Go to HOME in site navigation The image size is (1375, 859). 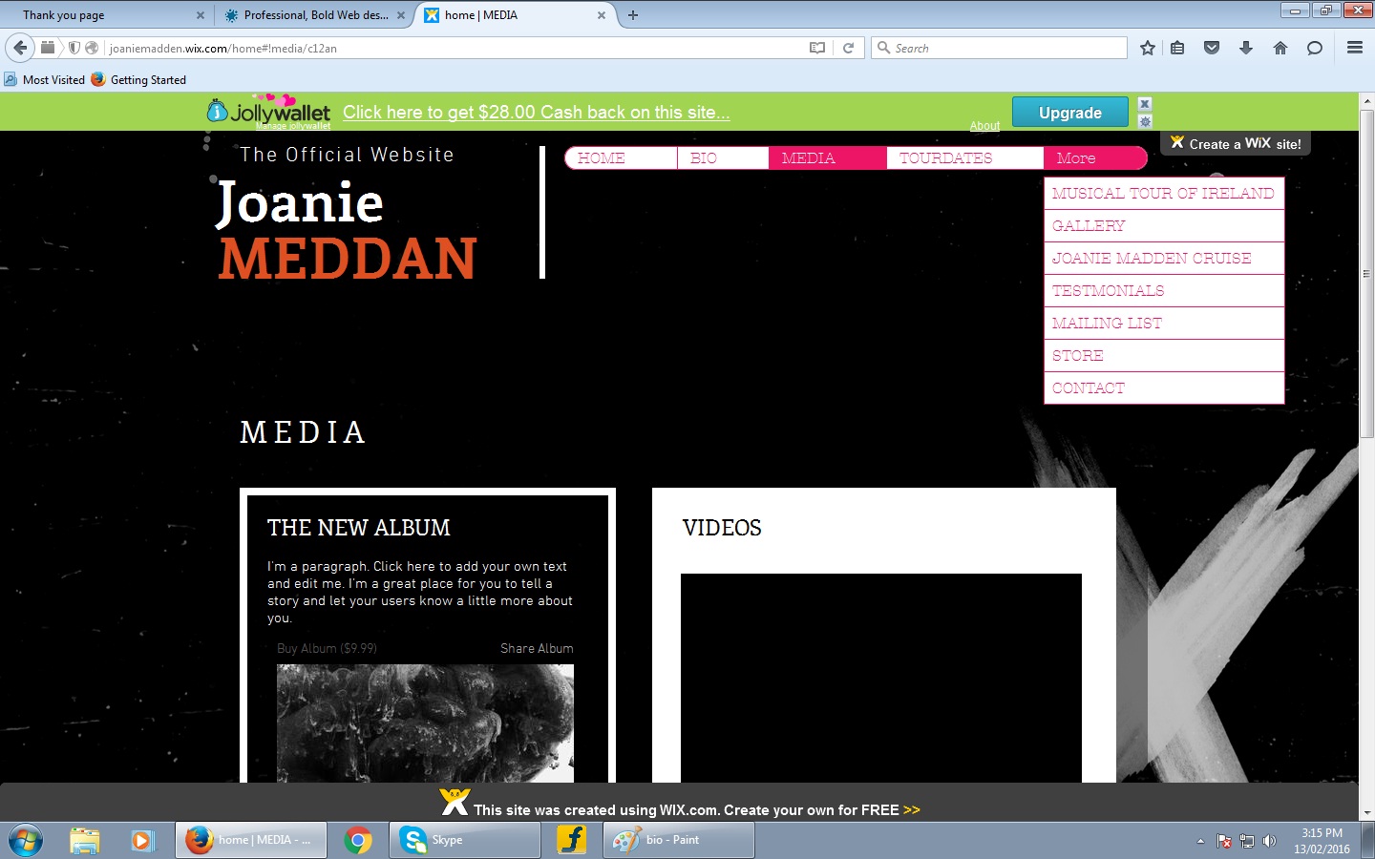click(x=621, y=158)
